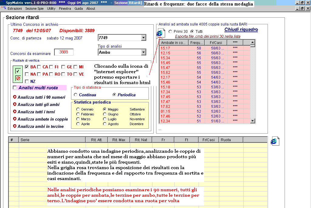The width and height of the screenshot is (311, 208).
Task: Select the NA wheel checkbox
Action: (27, 74)
